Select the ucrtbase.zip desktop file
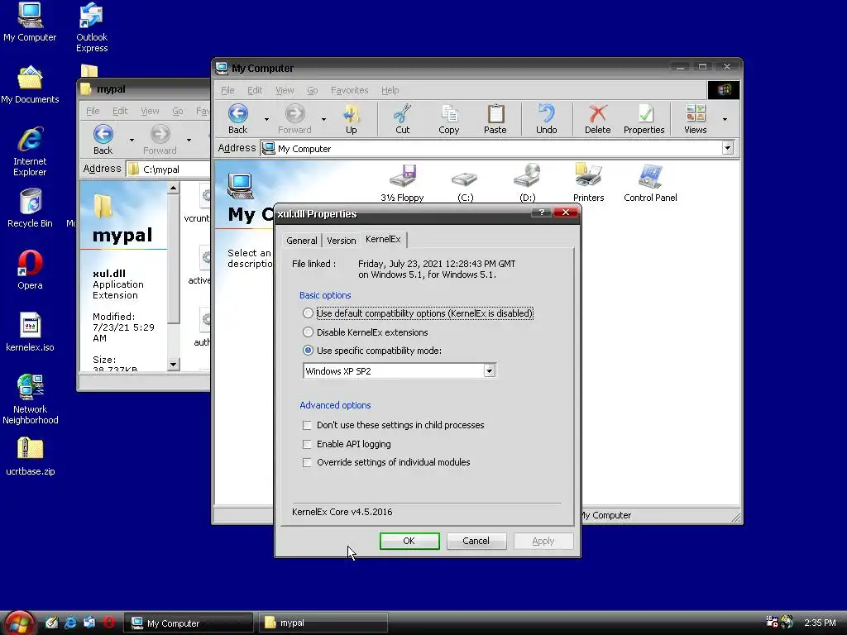Image resolution: width=847 pixels, height=635 pixels. click(30, 456)
